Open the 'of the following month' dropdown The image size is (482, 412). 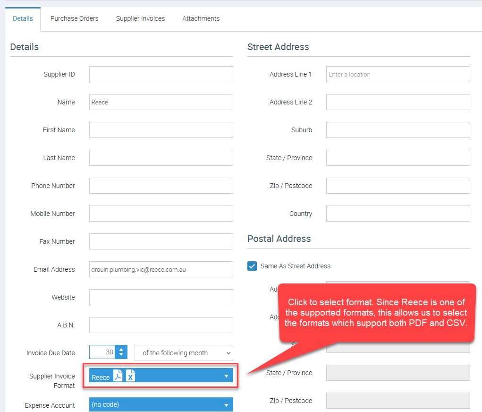click(184, 353)
